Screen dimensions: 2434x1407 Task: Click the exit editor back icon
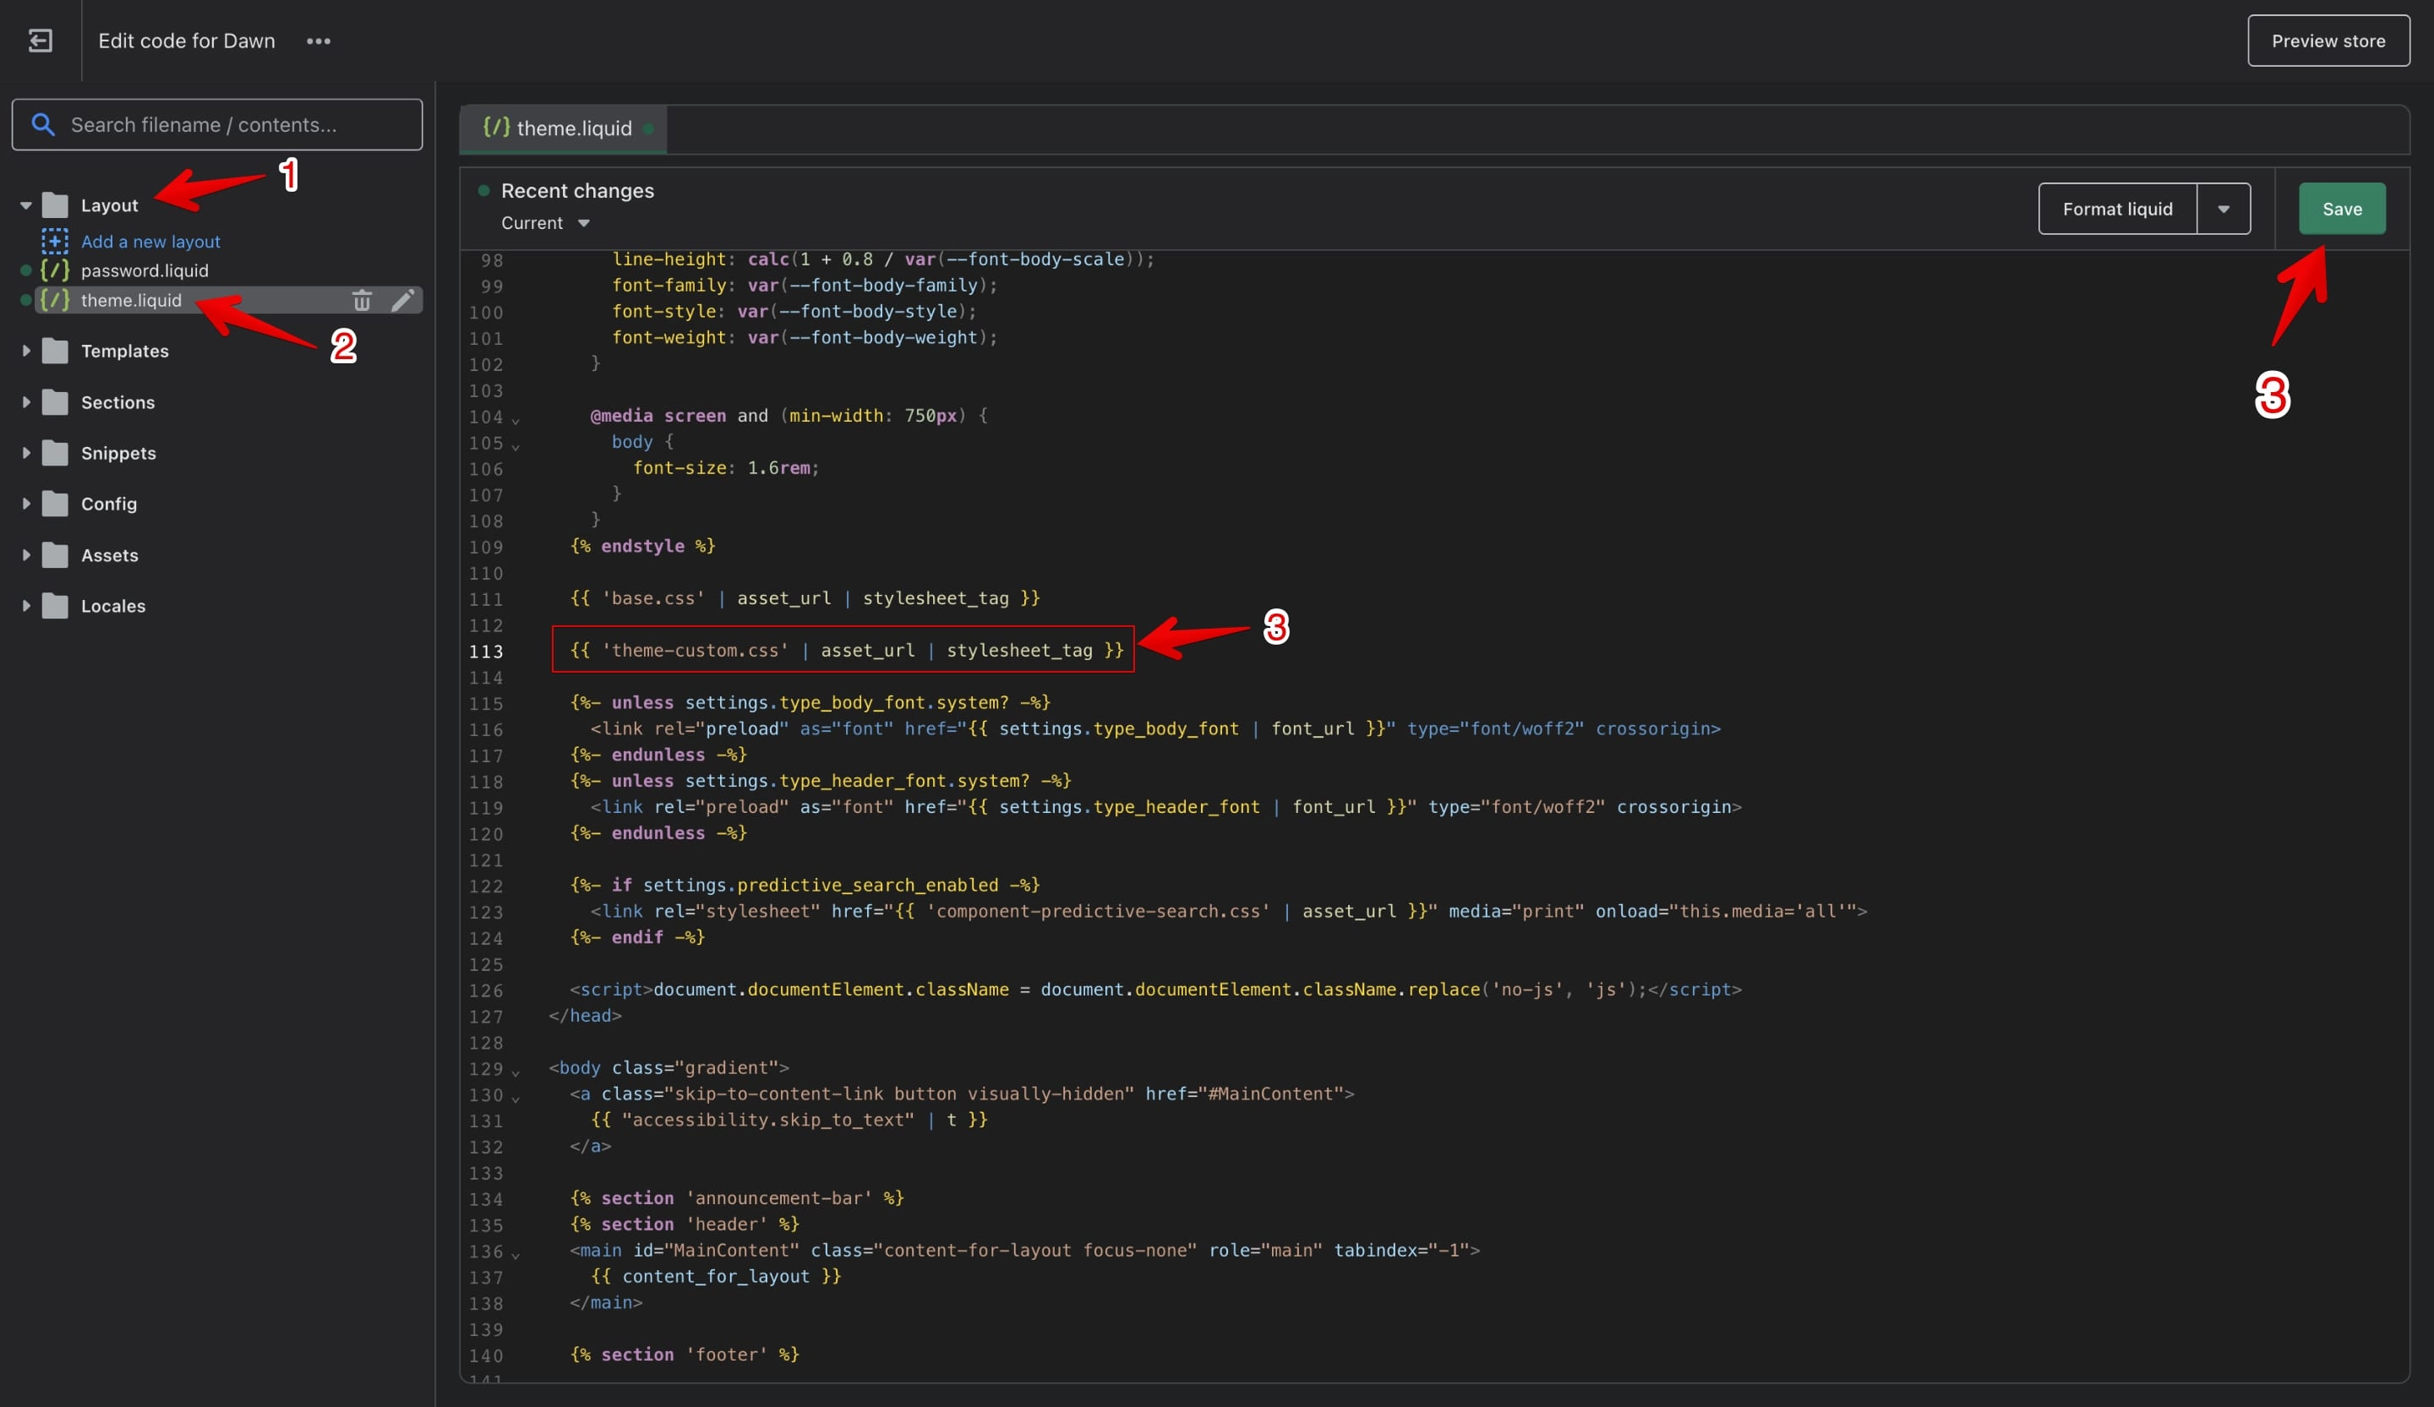pyautogui.click(x=41, y=41)
